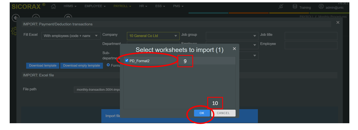Viewport: 358px width, 130px height.
Task: Click the CANCEL button in dialog
Action: 223,113
